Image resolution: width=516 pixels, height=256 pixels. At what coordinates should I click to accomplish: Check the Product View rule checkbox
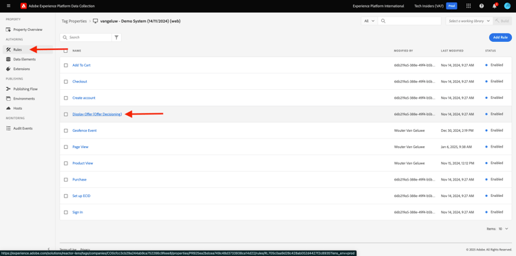click(66, 163)
